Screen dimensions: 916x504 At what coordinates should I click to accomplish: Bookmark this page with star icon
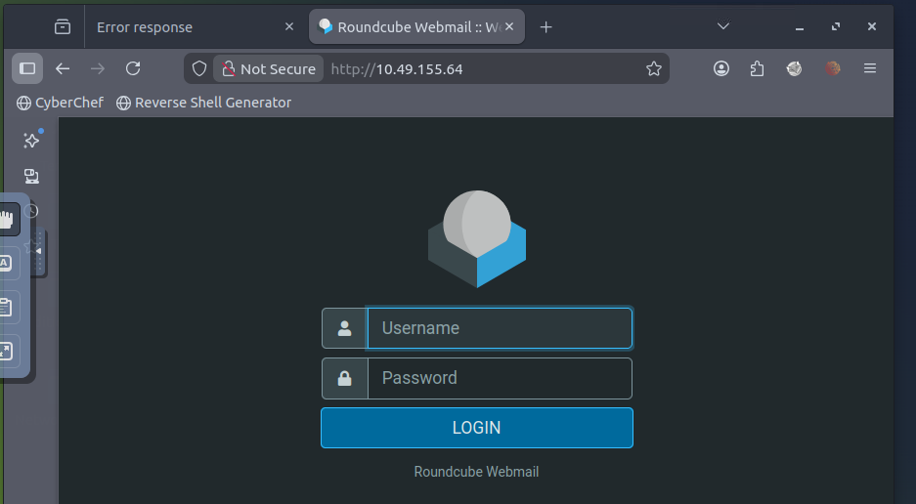[x=654, y=69]
